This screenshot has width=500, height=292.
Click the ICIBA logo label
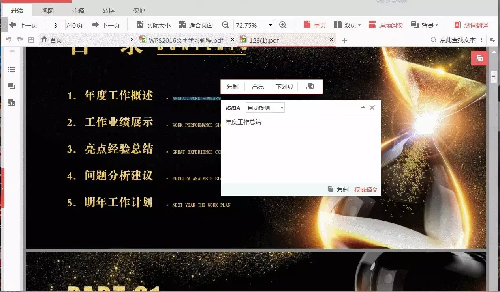click(x=233, y=108)
